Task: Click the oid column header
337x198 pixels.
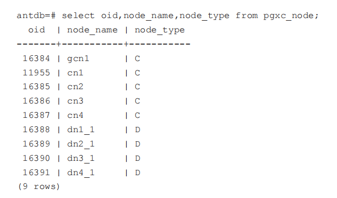Action: 37,30
